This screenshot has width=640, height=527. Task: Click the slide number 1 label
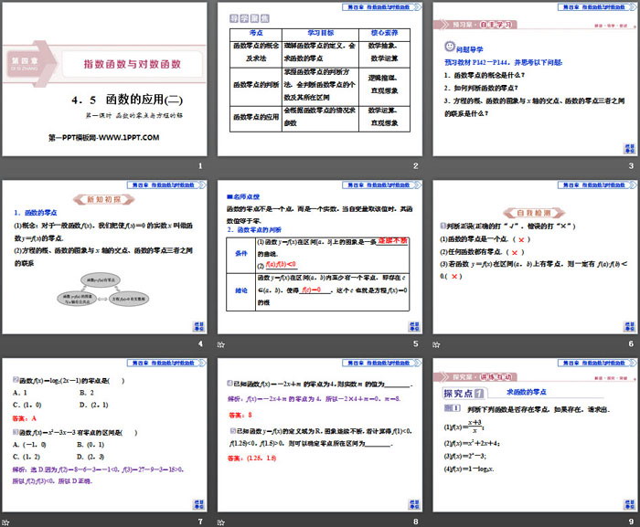coord(200,166)
